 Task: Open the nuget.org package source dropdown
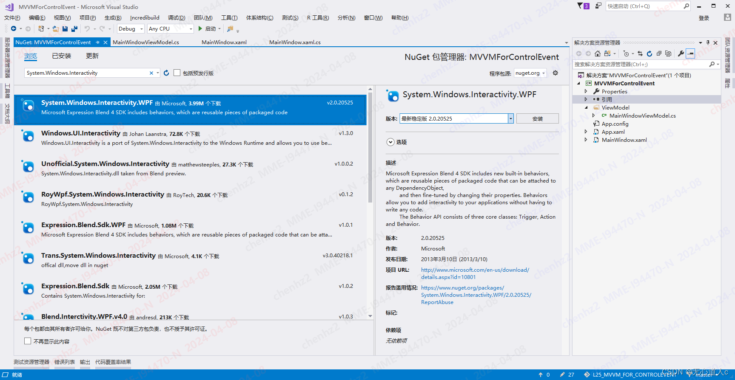pyautogui.click(x=530, y=73)
